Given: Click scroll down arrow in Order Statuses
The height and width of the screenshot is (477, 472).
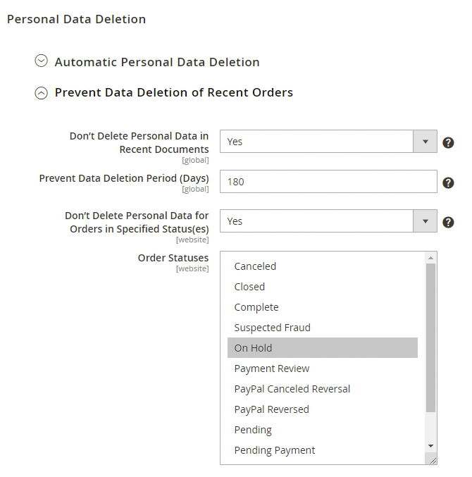Looking at the screenshot, I should [431, 446].
